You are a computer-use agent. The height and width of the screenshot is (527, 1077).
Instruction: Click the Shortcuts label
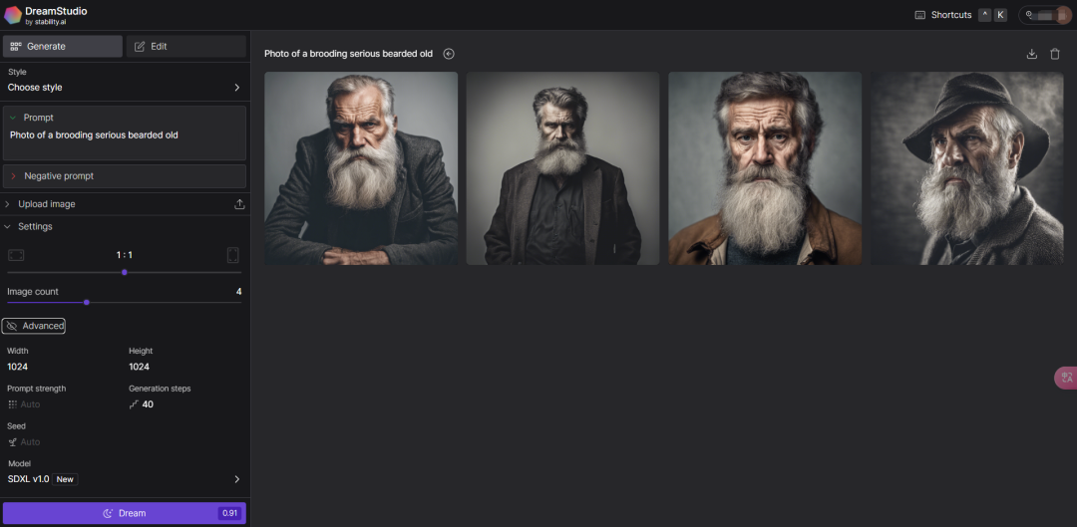[x=951, y=15]
